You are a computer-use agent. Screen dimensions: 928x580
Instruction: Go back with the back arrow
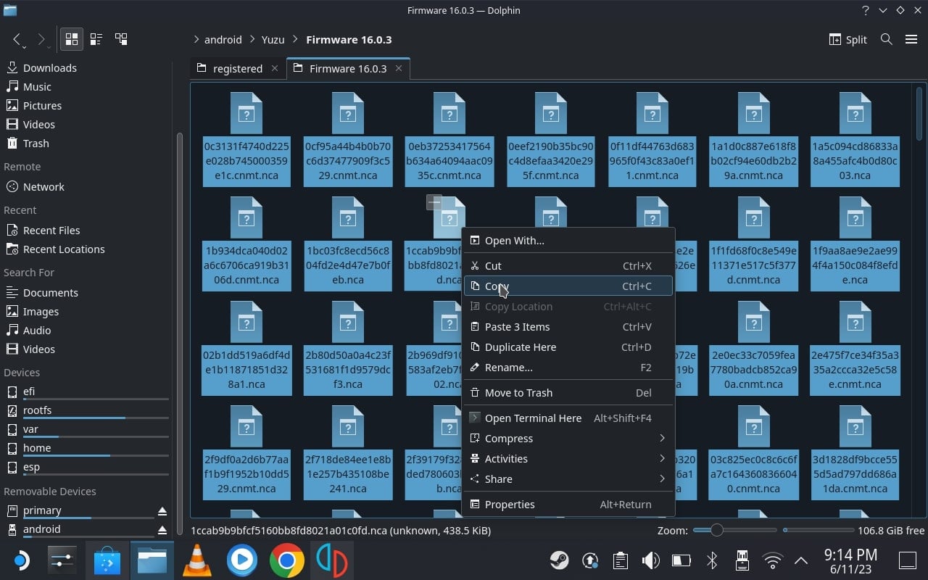17,39
